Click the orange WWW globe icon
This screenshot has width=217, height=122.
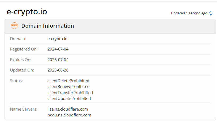pyautogui.click(x=14, y=26)
